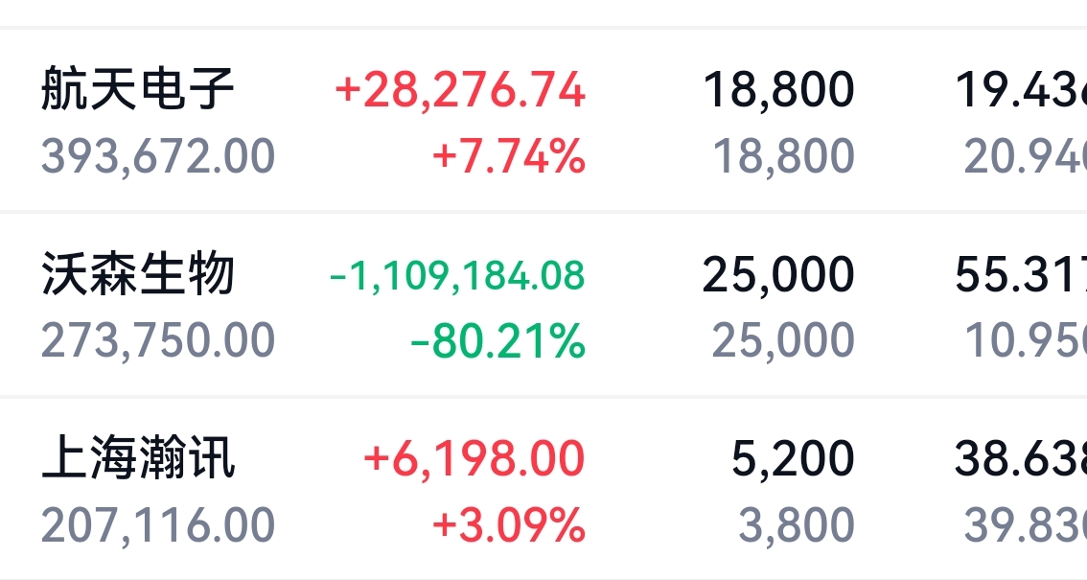The height and width of the screenshot is (580, 1087).
Task: Select the 38.63 cost price of 上海瀚讯
Action: (1021, 459)
